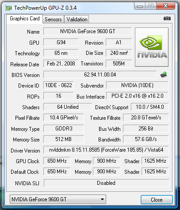180x210 pixels.
Task: Click the Transistors field showing 505M
Action: pos(119,64)
